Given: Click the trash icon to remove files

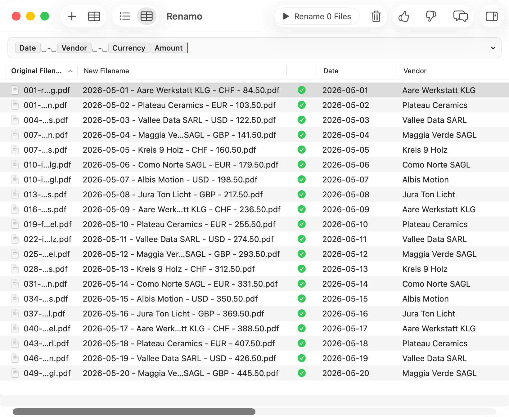Looking at the screenshot, I should (x=376, y=16).
